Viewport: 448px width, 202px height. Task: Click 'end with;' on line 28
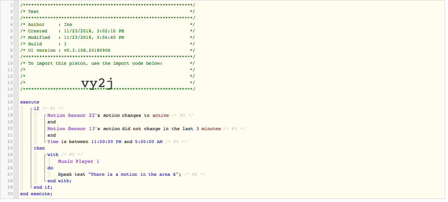coord(59,181)
